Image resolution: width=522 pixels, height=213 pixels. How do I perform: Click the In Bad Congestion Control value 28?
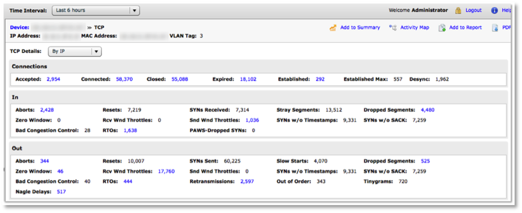click(87, 130)
